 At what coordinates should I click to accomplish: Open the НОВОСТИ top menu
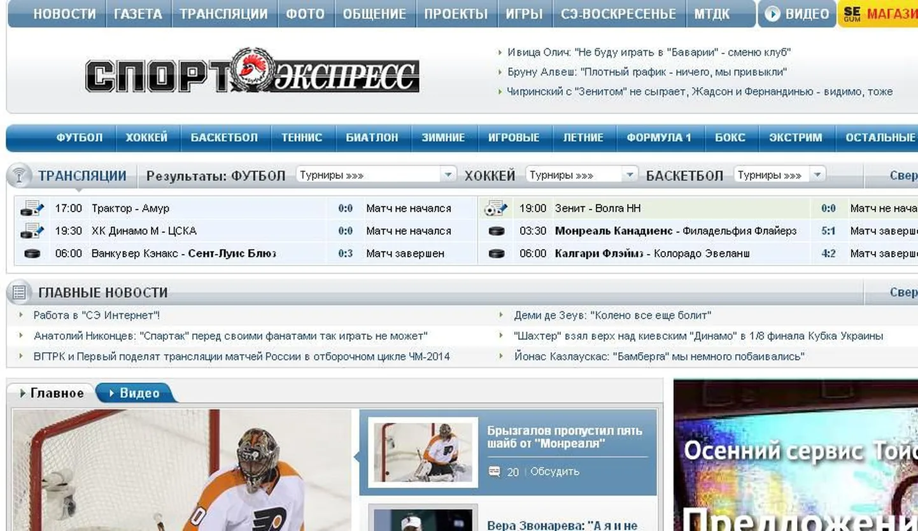coord(64,13)
